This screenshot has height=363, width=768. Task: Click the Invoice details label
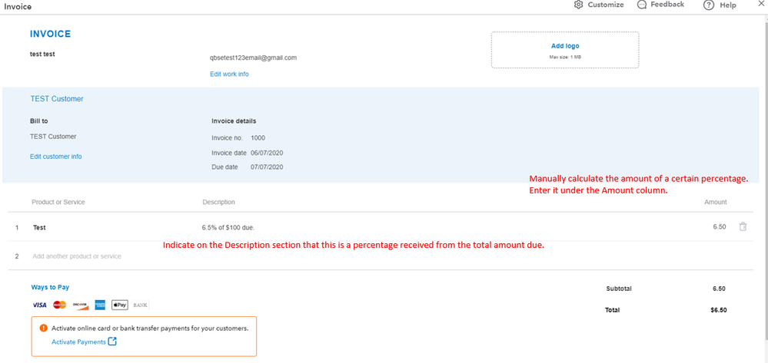(234, 120)
